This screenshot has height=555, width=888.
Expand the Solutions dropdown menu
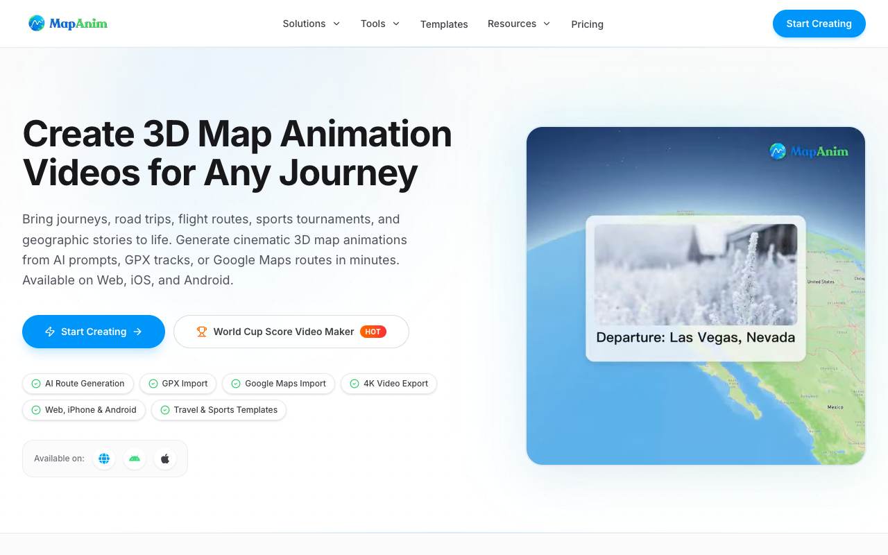pos(311,24)
